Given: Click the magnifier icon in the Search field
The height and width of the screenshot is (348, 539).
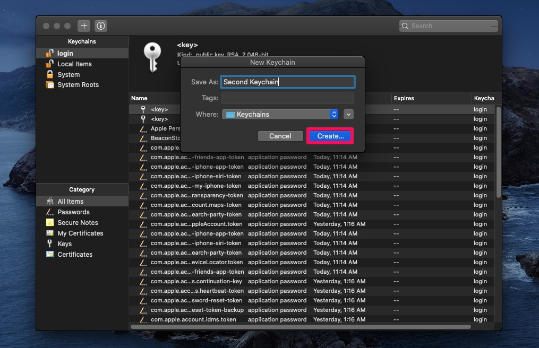Looking at the screenshot, I should coord(405,25).
